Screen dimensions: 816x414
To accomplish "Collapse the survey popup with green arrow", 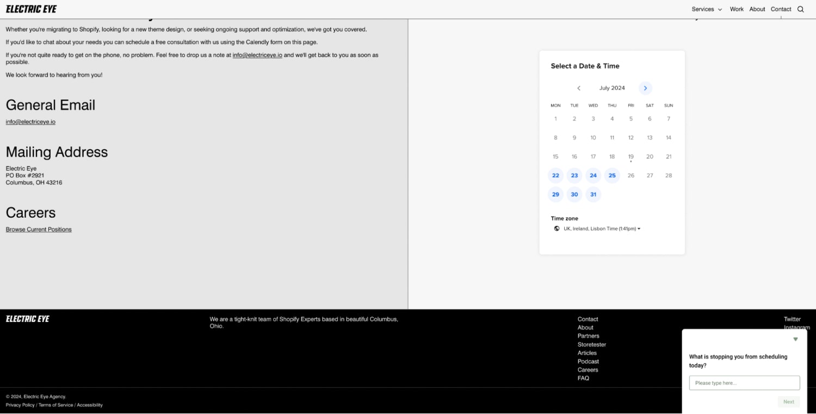I will 795,339.
